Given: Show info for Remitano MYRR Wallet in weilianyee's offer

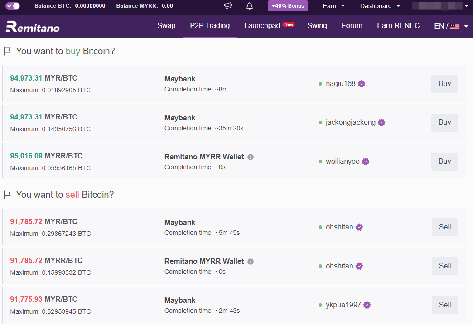Looking at the screenshot, I should [x=251, y=157].
